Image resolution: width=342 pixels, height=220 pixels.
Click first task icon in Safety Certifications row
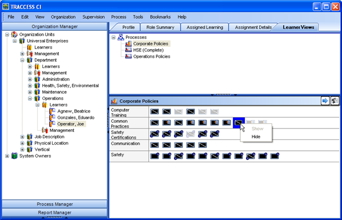154,134
